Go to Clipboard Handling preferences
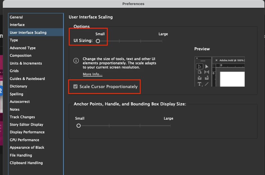This screenshot has width=265, height=175. point(26,163)
